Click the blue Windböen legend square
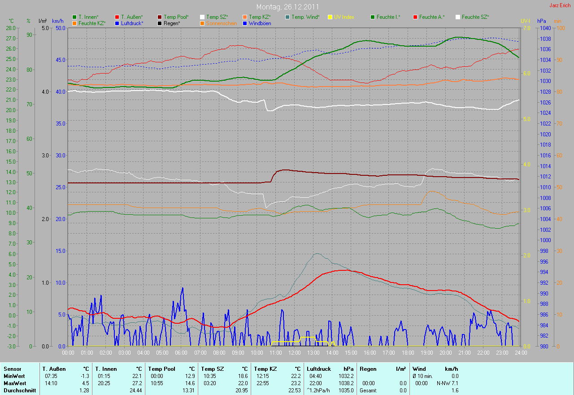574x395 pixels. [x=245, y=23]
